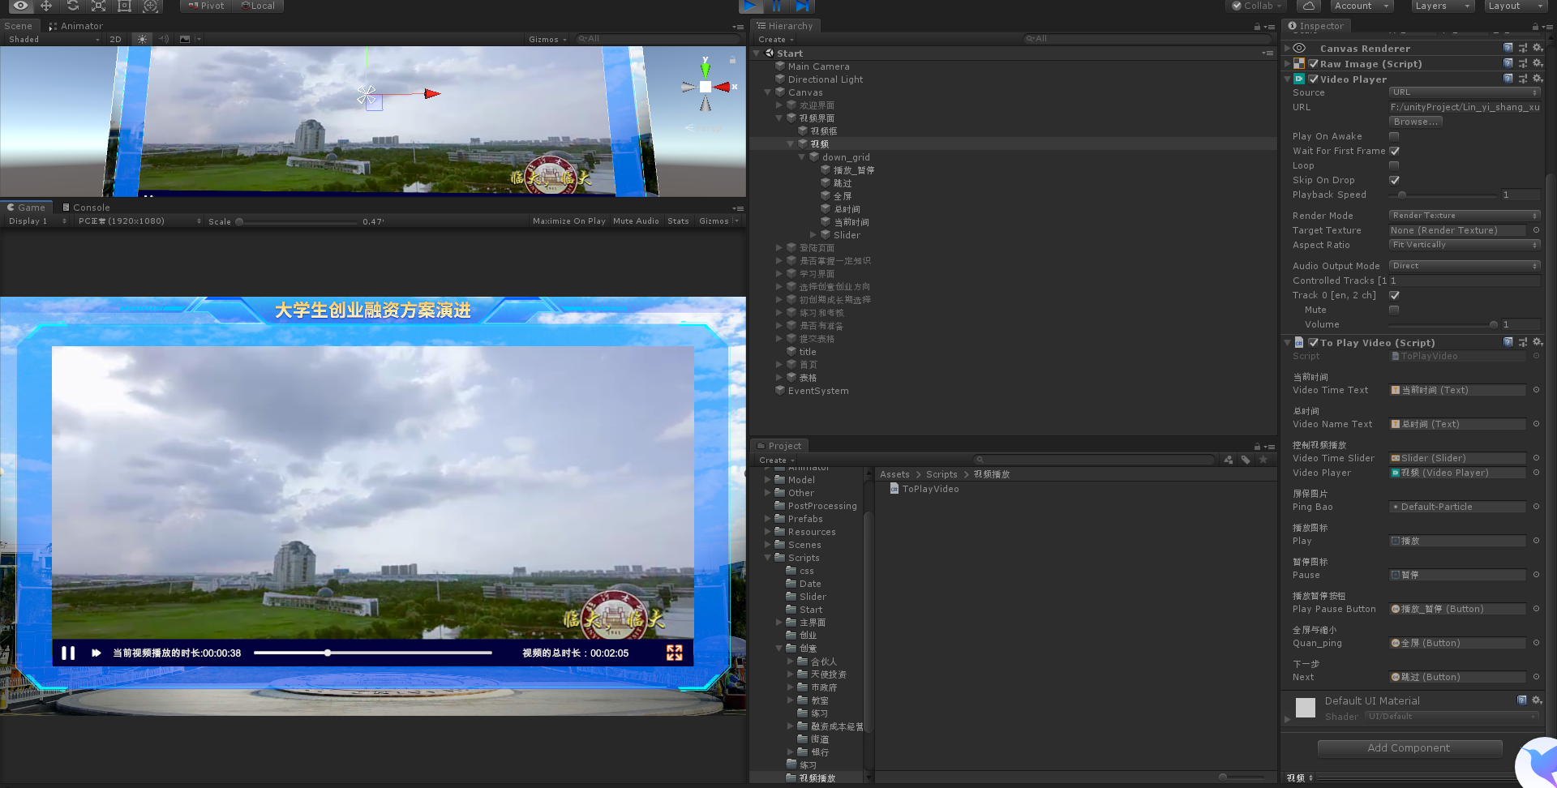Toggle scene lighting with the sun icon
The width and height of the screenshot is (1557, 788).
[141, 39]
